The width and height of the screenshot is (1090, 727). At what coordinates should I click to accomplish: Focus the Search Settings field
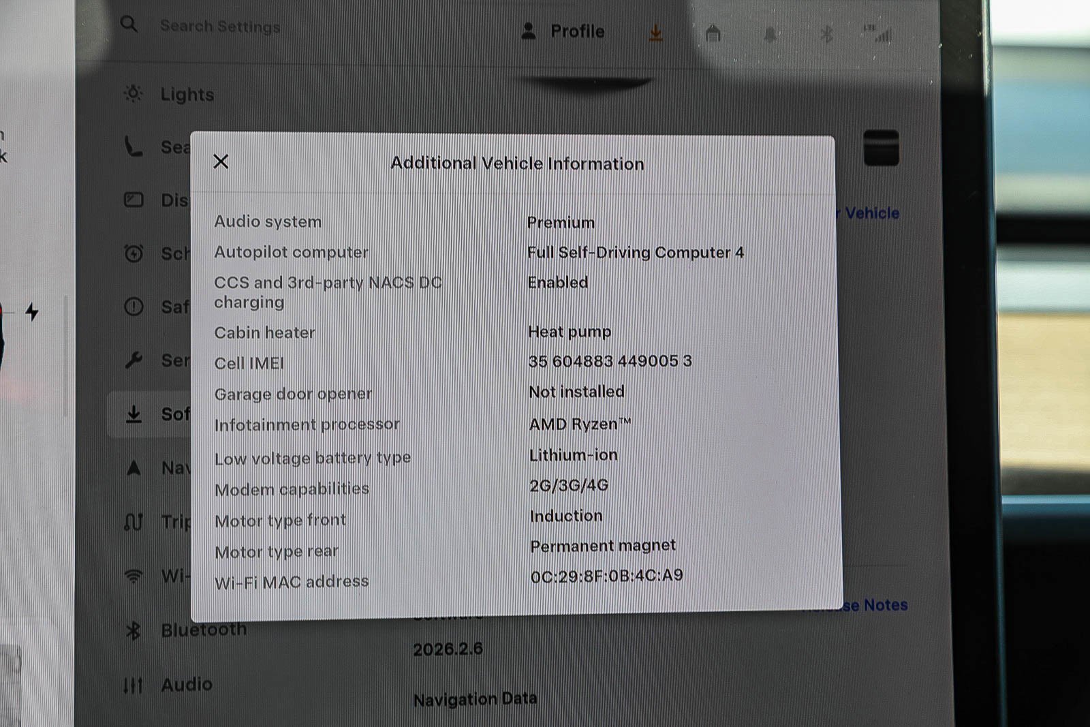click(x=219, y=27)
